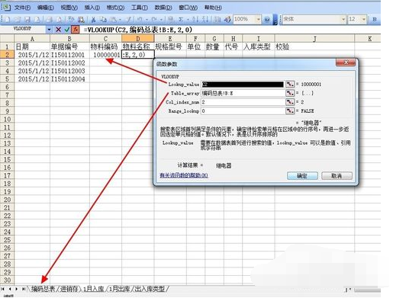
Task: Click the Table_array input field
Action: click(x=243, y=93)
